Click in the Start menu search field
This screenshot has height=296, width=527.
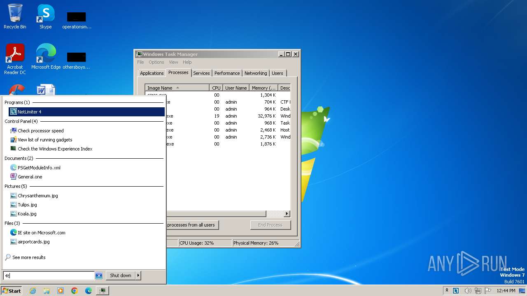[x=49, y=275]
